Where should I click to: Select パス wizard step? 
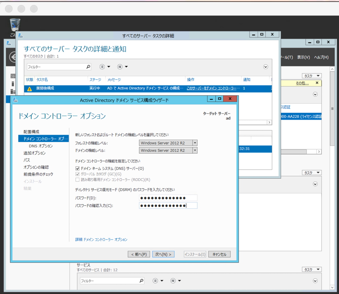(27, 160)
